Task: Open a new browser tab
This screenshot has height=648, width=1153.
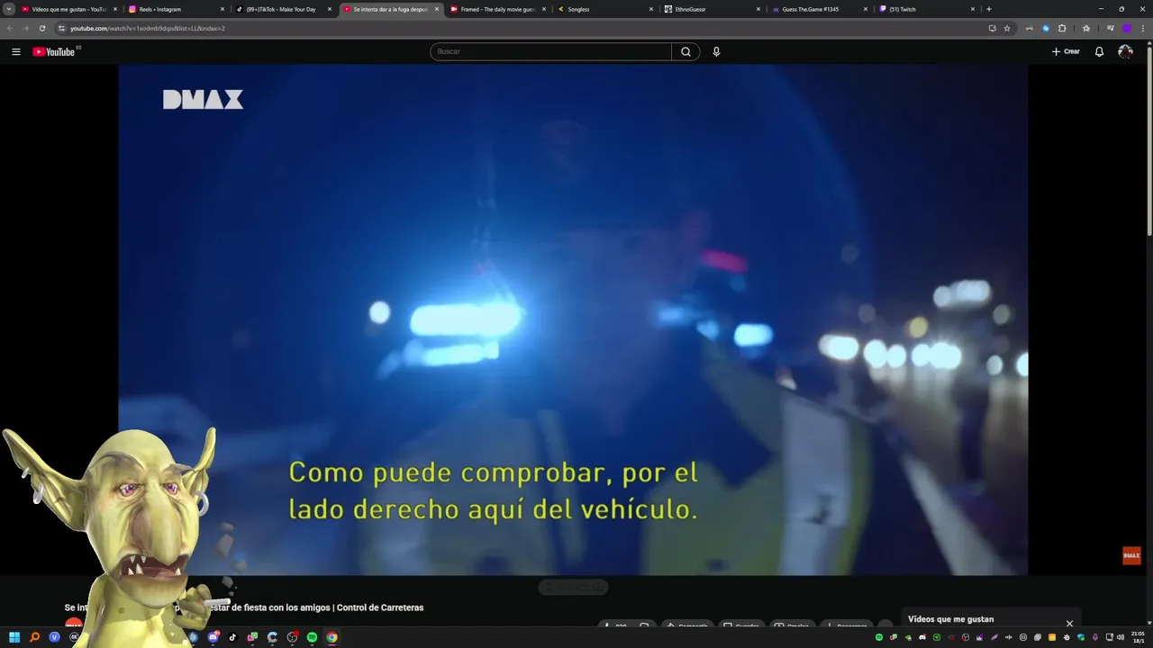Action: coord(989,9)
